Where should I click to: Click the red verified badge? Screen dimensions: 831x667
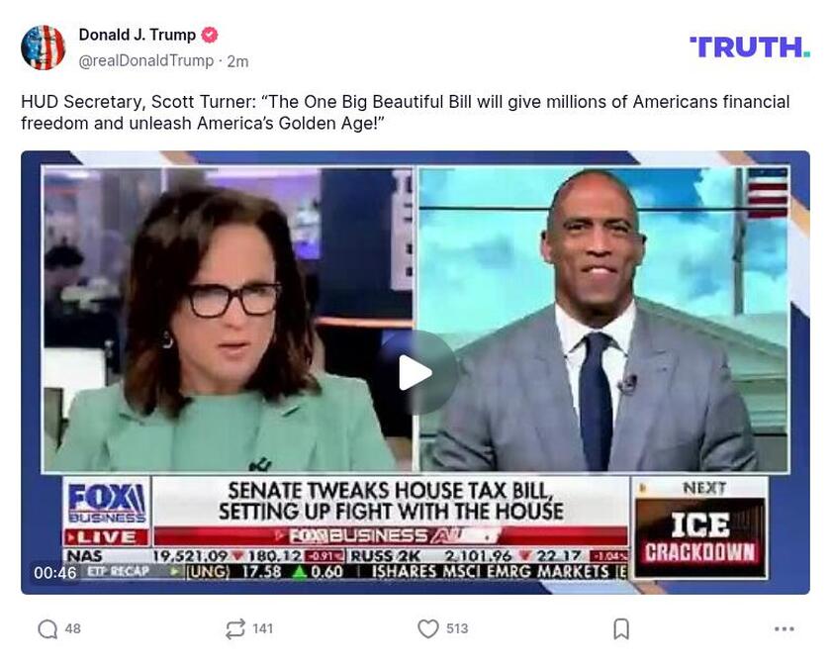[x=210, y=35]
